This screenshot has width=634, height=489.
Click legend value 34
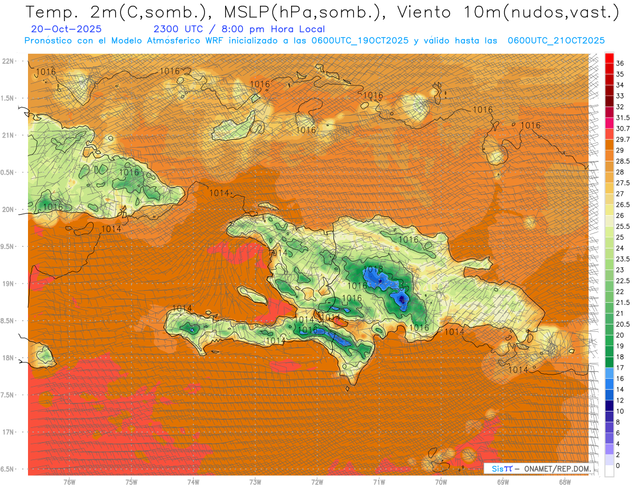pyautogui.click(x=620, y=85)
